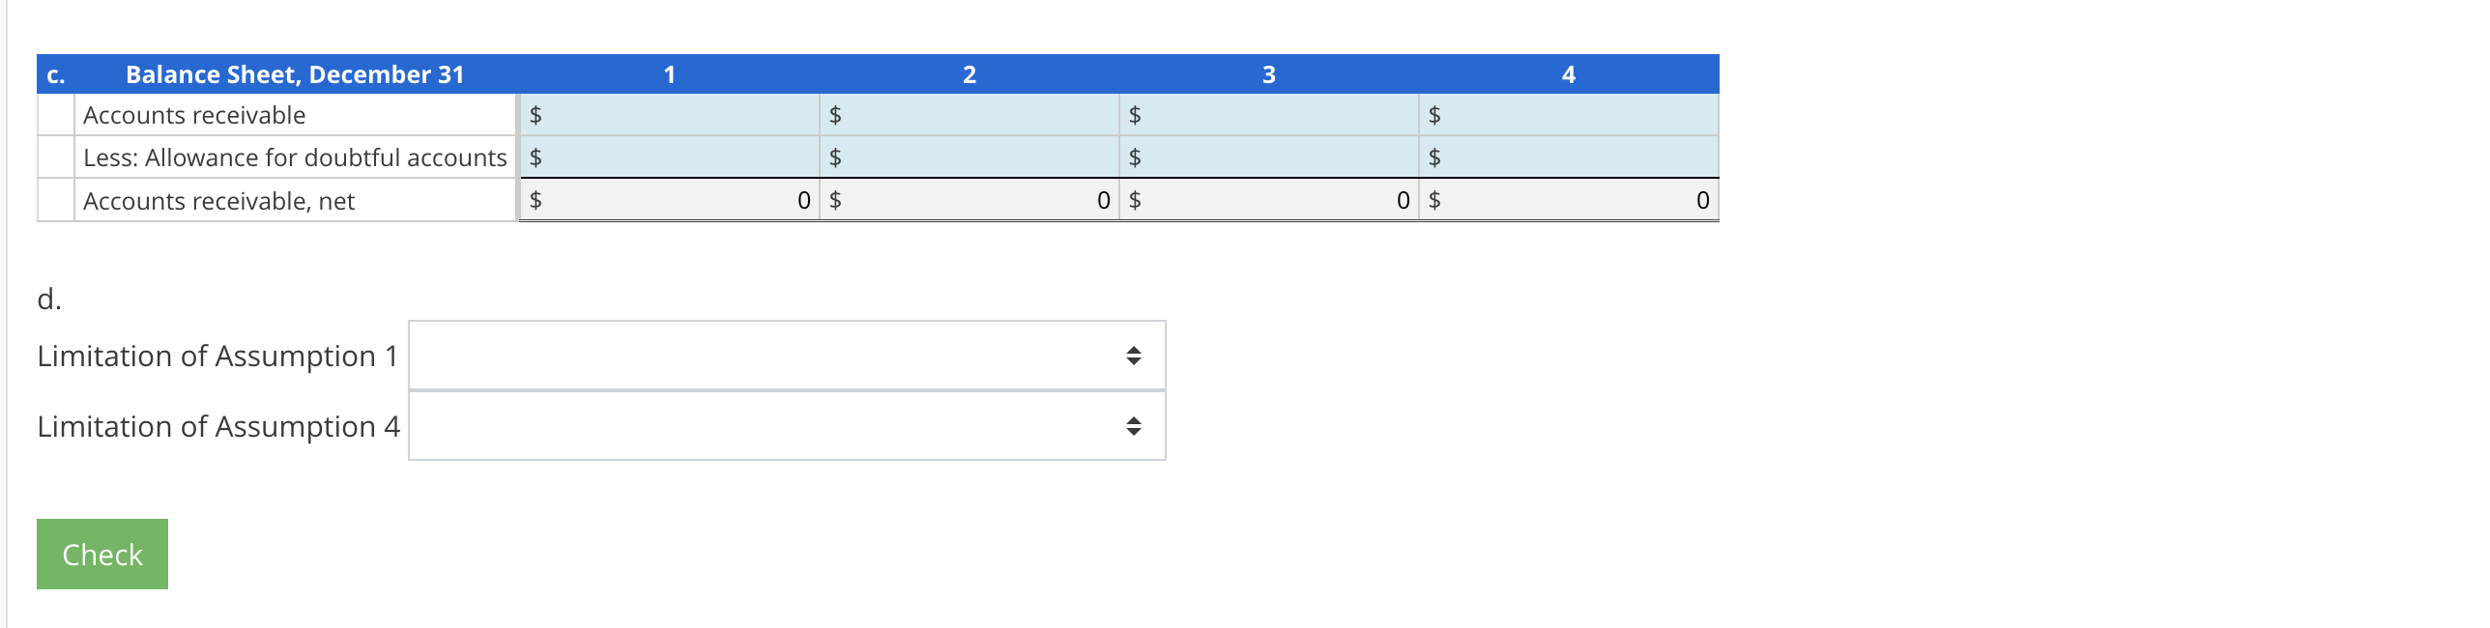Click the Balance Sheet, December 31 header
Viewport: 2490px width, 628px height.
point(295,73)
